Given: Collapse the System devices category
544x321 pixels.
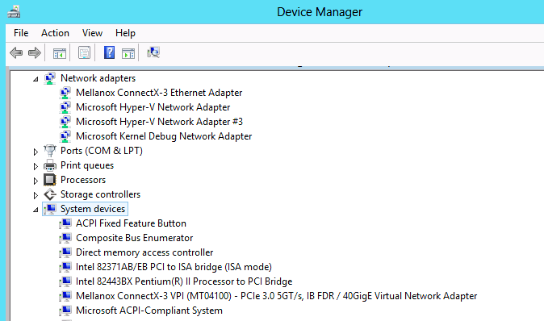Looking at the screenshot, I should (x=36, y=210).
